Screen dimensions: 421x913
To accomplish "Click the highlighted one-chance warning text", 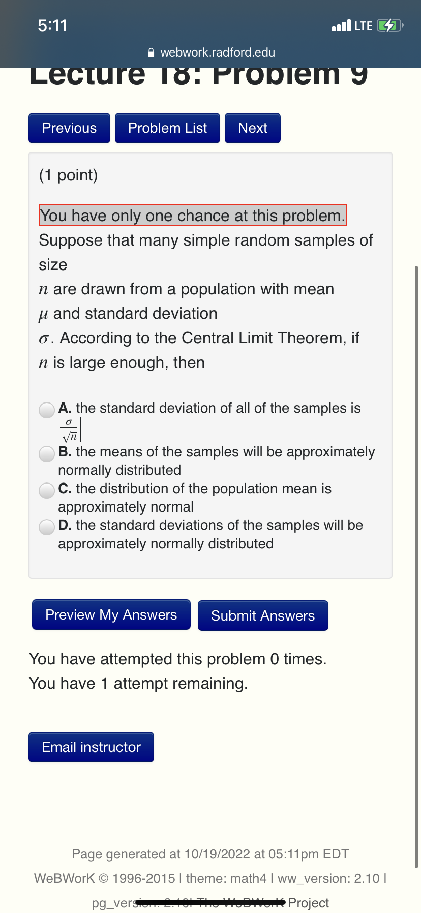I will tap(192, 216).
